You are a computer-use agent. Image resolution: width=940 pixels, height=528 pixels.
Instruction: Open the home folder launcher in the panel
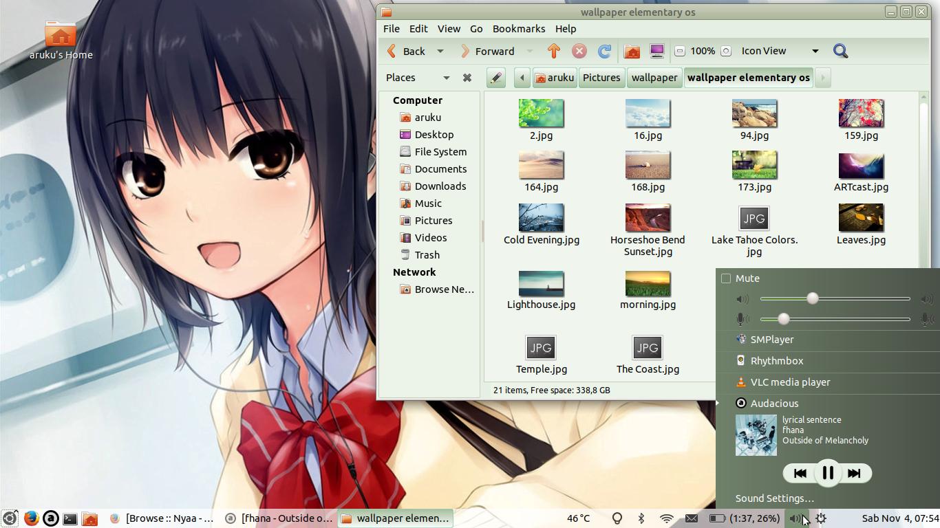point(89,518)
